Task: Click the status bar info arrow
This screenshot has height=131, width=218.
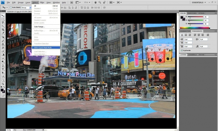Action: (x=43, y=130)
